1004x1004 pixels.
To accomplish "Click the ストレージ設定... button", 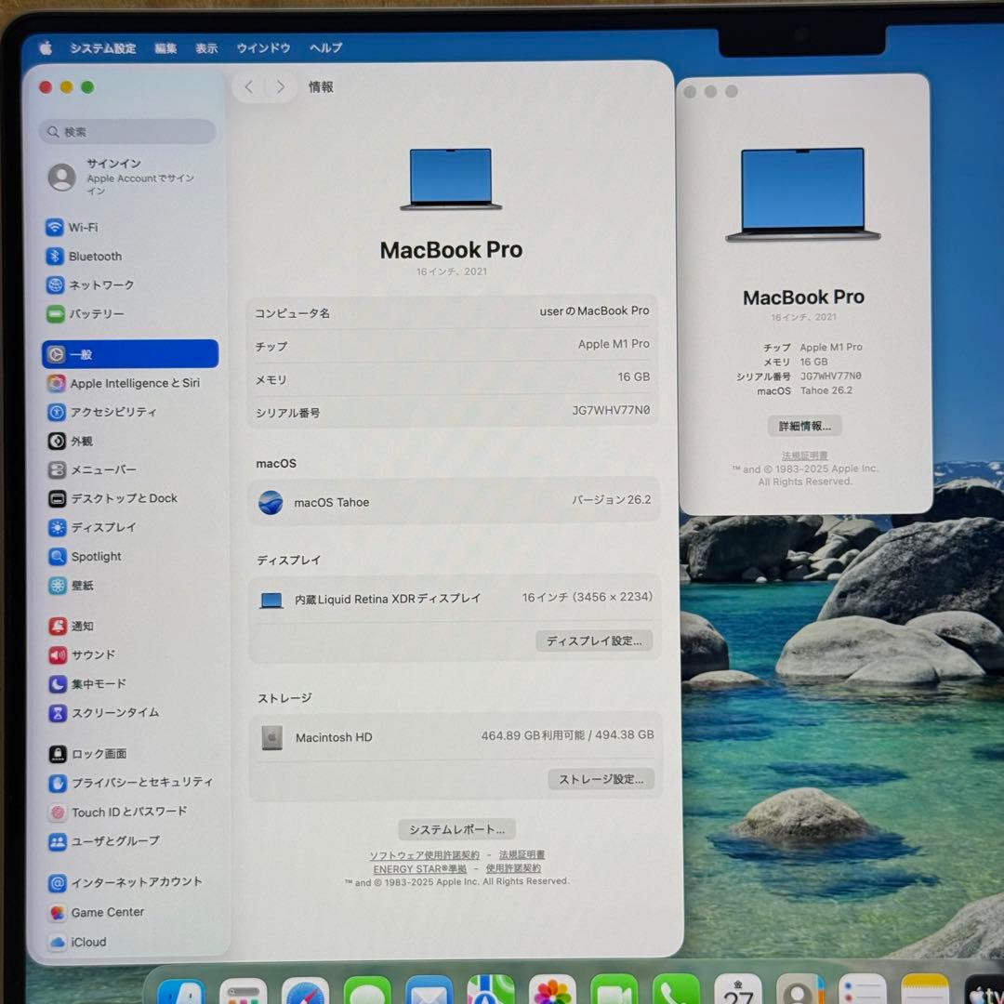I will (601, 779).
